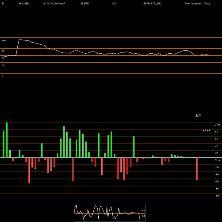The width and height of the screenshot is (222, 222).
Task: Open the mini overview chart thumbnail
Action: 110,213
